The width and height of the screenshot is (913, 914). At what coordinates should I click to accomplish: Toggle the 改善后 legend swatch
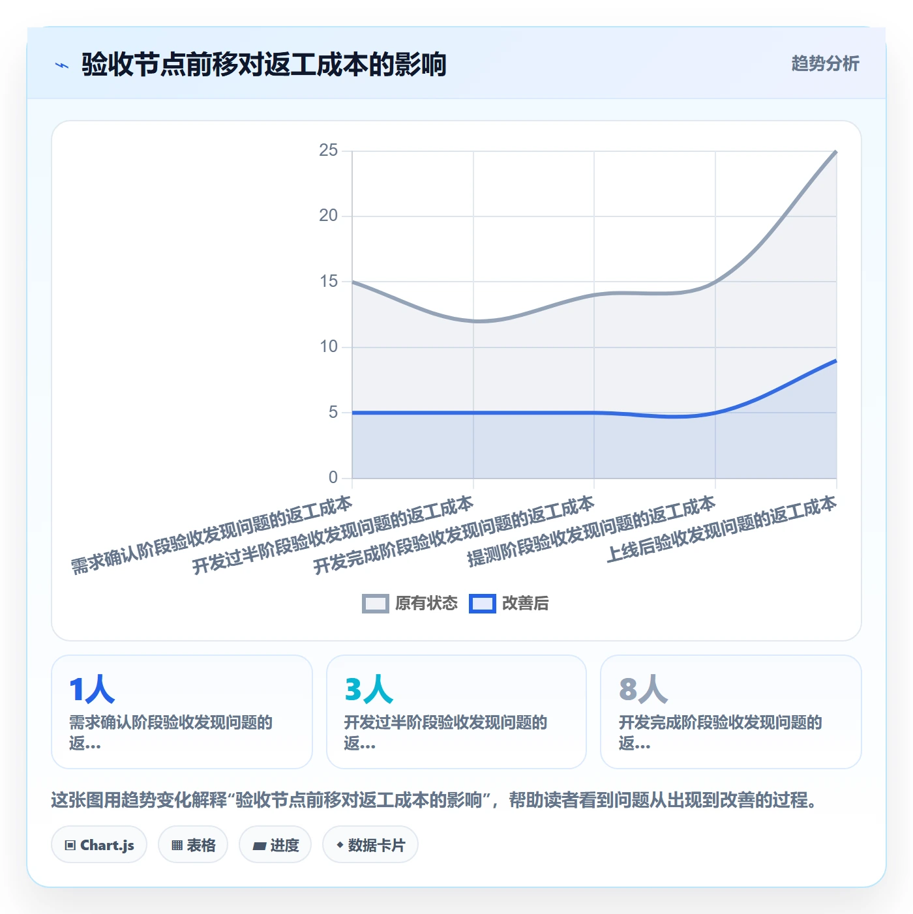483,604
